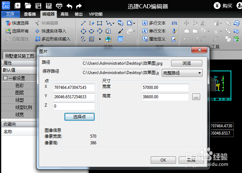
Task: Open the polyline tool dropdown arrow
Action: pyautogui.click(x=113, y=24)
